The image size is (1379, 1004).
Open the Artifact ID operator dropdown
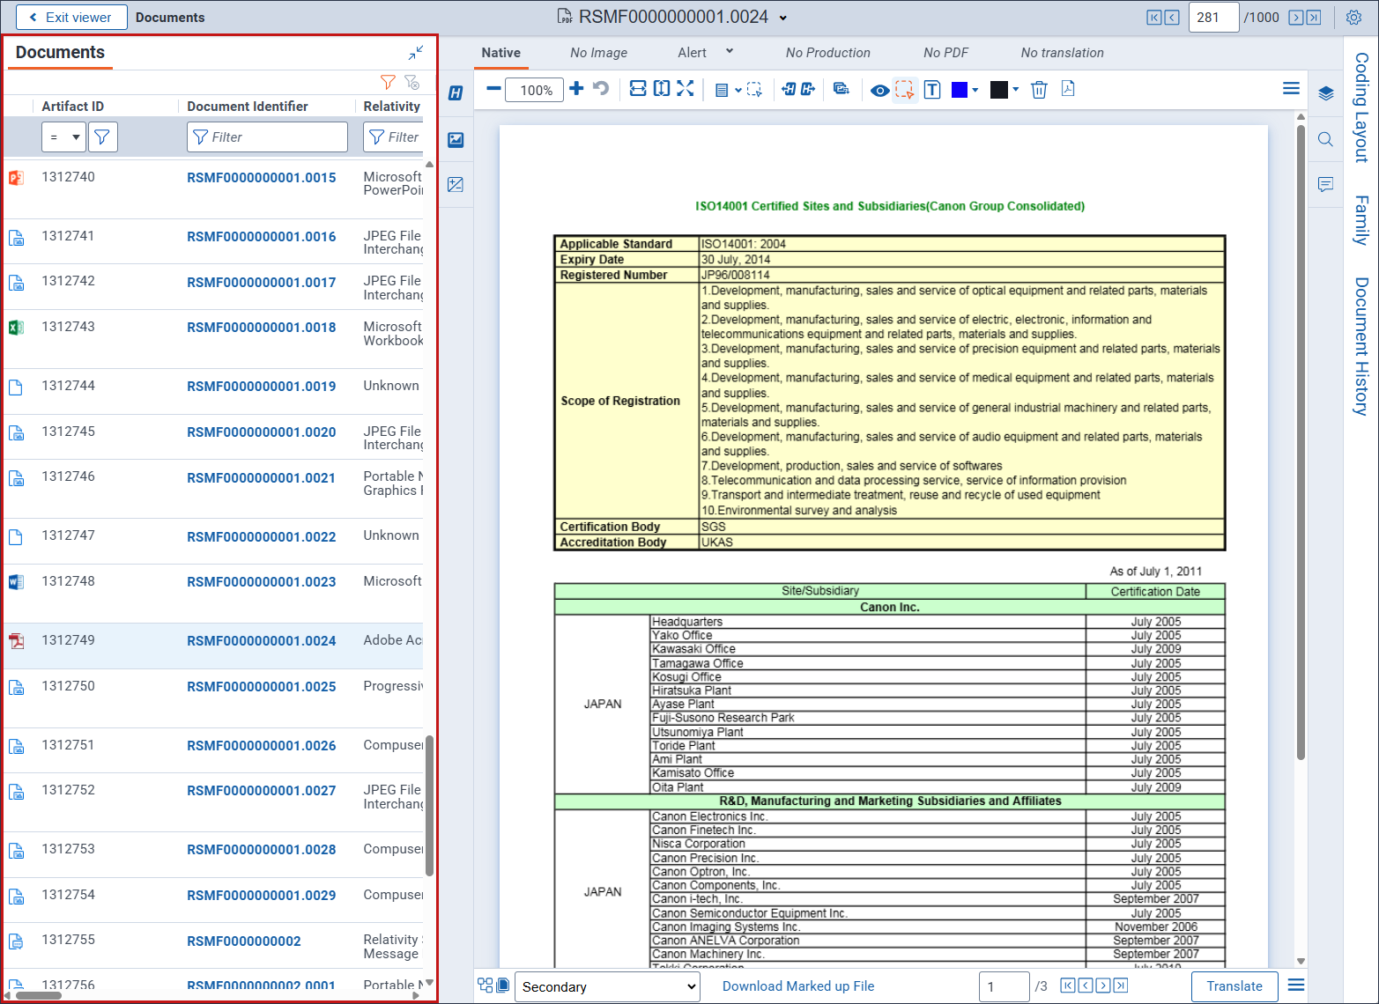click(x=63, y=137)
